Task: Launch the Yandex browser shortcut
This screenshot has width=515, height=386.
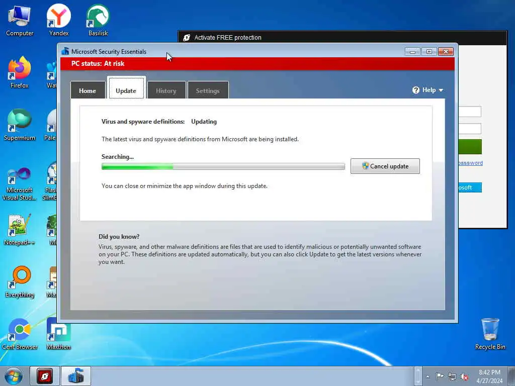Action: click(x=59, y=21)
